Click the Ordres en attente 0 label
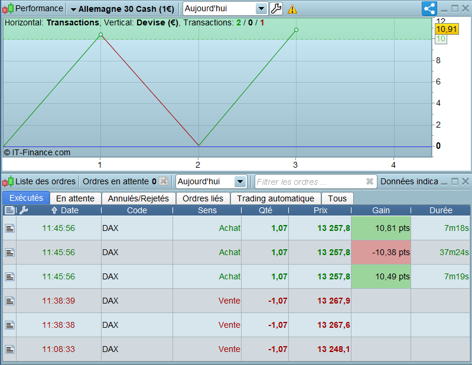Viewport: 472px width, 365px height. pos(119,181)
